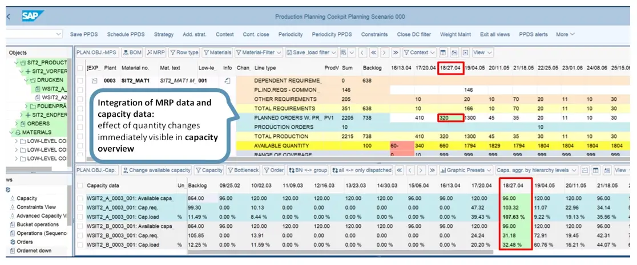This screenshot has width=637, height=265.
Task: Click the PLAN.OBJ.-Cap. button
Action: [x=97, y=170]
